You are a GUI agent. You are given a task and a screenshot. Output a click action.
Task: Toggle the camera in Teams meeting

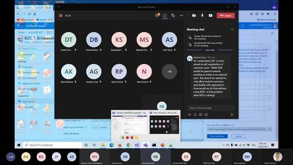coord(194,16)
